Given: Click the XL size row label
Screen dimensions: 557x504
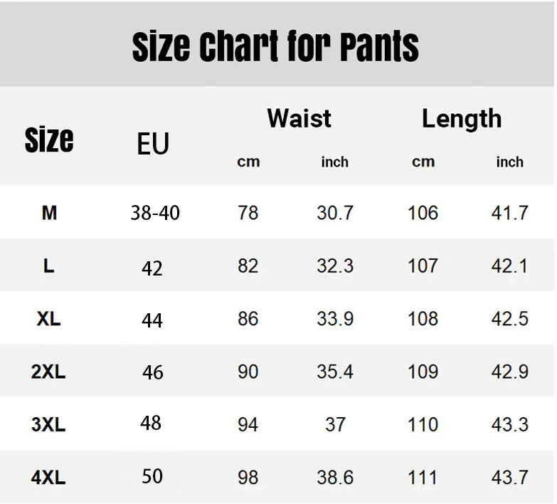Looking at the screenshot, I should tap(49, 318).
